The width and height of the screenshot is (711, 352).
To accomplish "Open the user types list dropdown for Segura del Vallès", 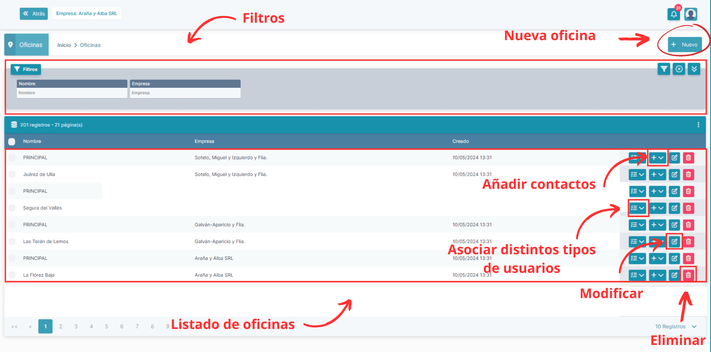I will click(638, 208).
